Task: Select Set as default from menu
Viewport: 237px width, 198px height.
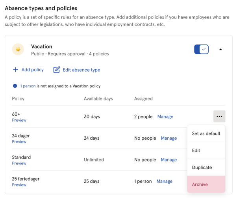Action: click(206, 133)
